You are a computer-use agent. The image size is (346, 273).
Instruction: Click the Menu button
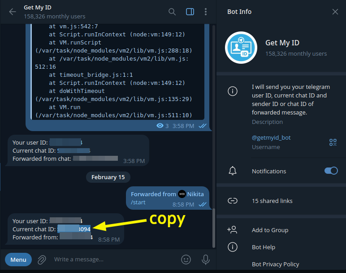(18, 260)
